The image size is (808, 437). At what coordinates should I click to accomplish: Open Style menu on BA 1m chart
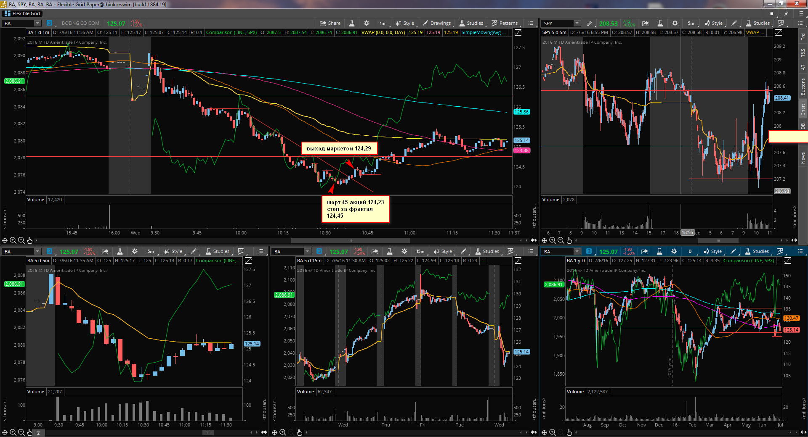coord(405,23)
